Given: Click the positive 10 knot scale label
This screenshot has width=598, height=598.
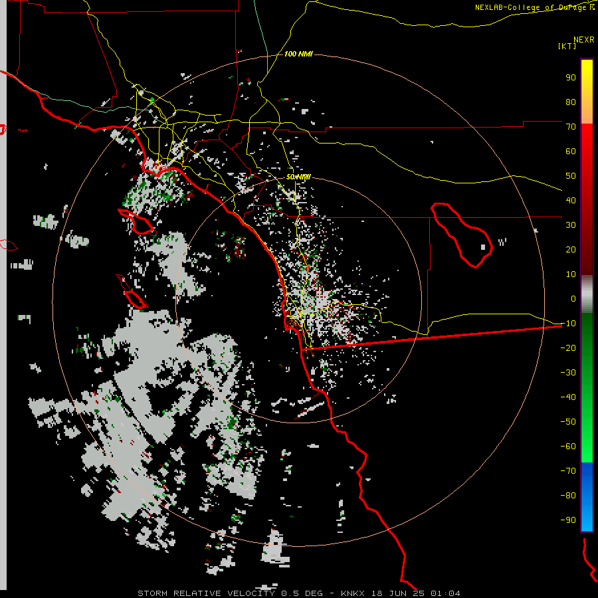Looking at the screenshot, I should click(571, 274).
